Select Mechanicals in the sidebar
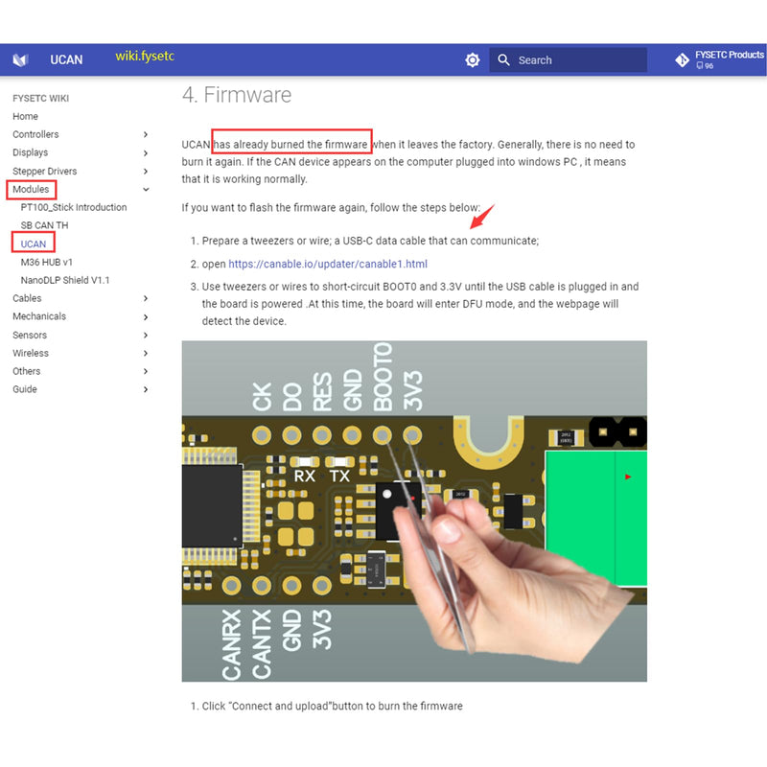Image resolution: width=767 pixels, height=767 pixels. tap(39, 316)
